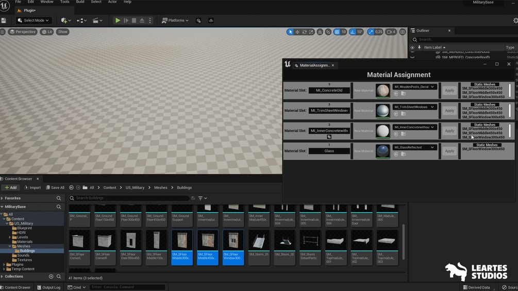
Task: Open the Tools menu
Action: pos(64,2)
